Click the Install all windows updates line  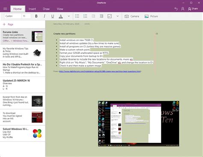pyautogui.click(x=90, y=43)
